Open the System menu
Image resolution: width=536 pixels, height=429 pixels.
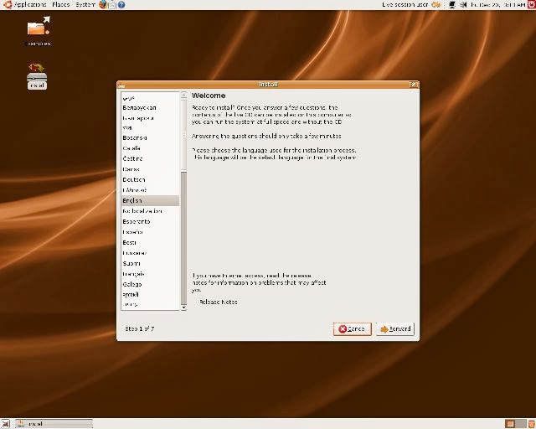85,4
